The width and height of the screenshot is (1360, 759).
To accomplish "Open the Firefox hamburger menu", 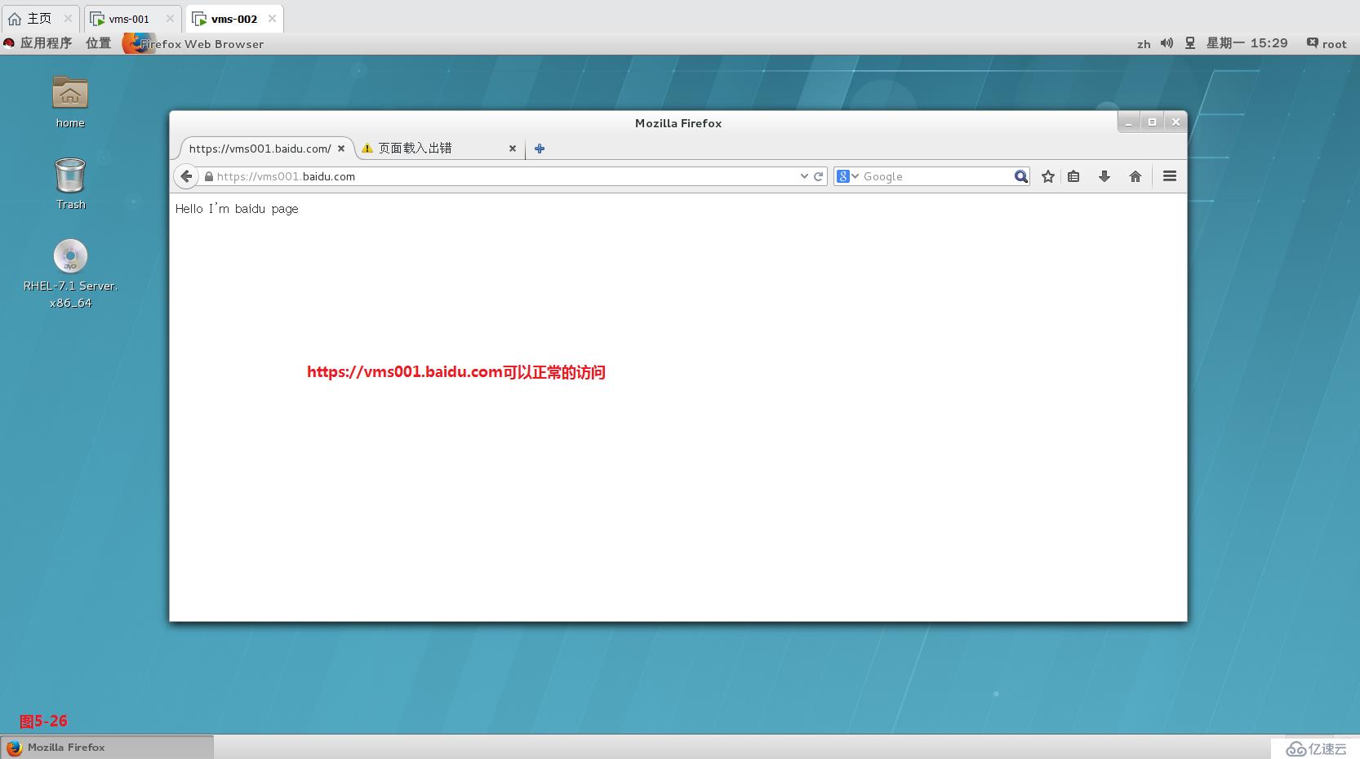I will coord(1170,176).
